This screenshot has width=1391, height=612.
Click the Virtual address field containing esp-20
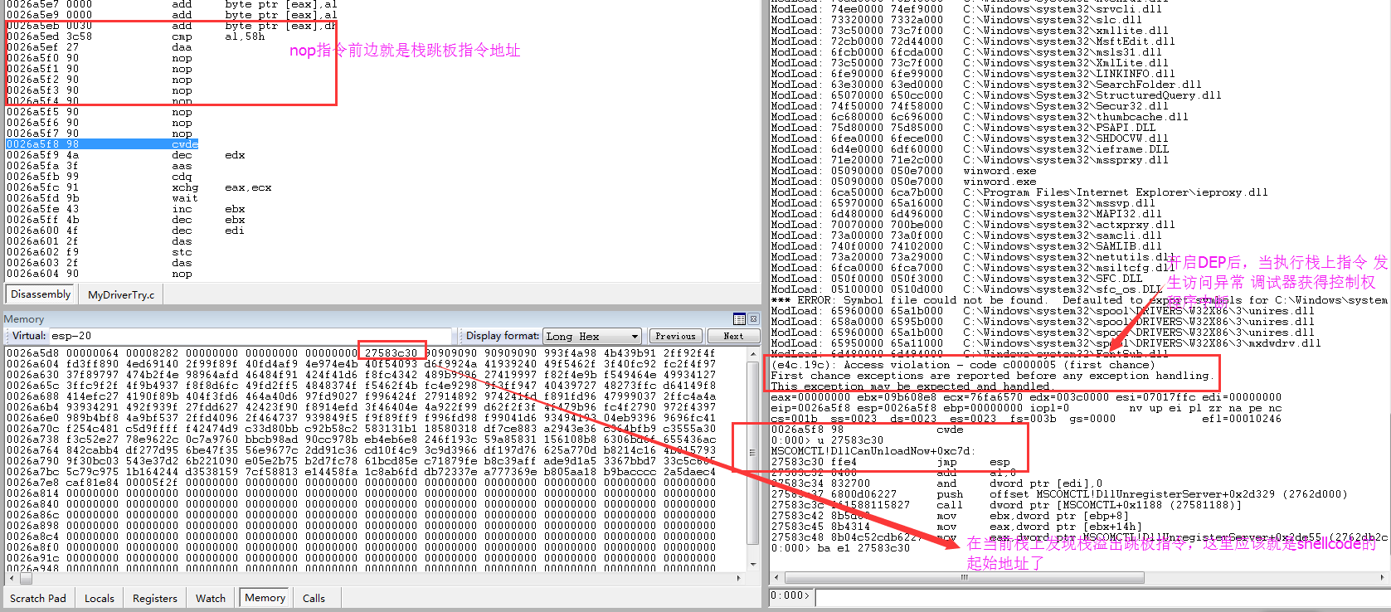(x=249, y=336)
